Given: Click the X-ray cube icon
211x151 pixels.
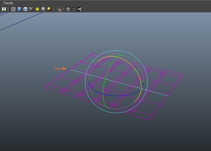Looking at the screenshot, I should 68,9.
